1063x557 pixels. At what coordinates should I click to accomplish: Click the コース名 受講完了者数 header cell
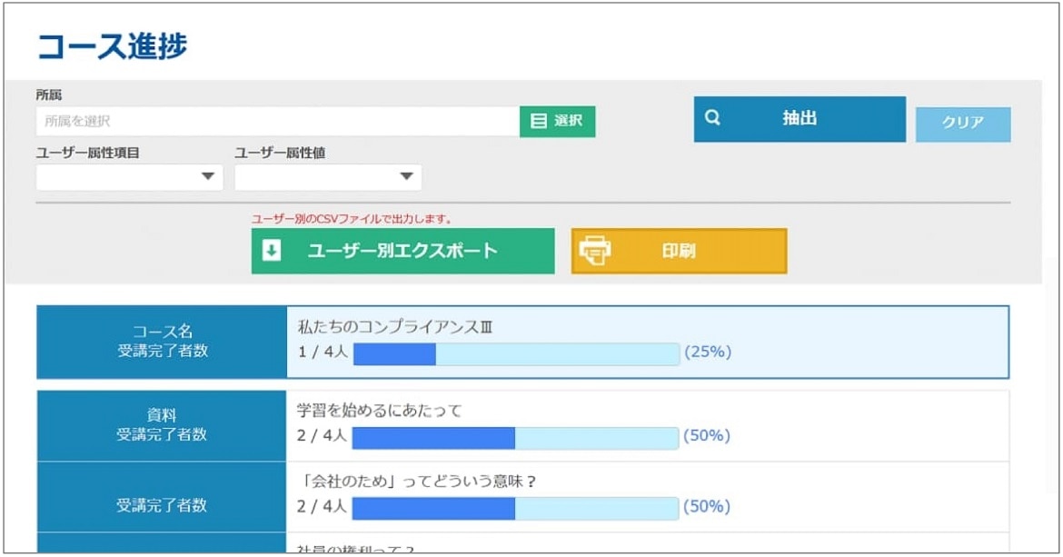coord(162,341)
